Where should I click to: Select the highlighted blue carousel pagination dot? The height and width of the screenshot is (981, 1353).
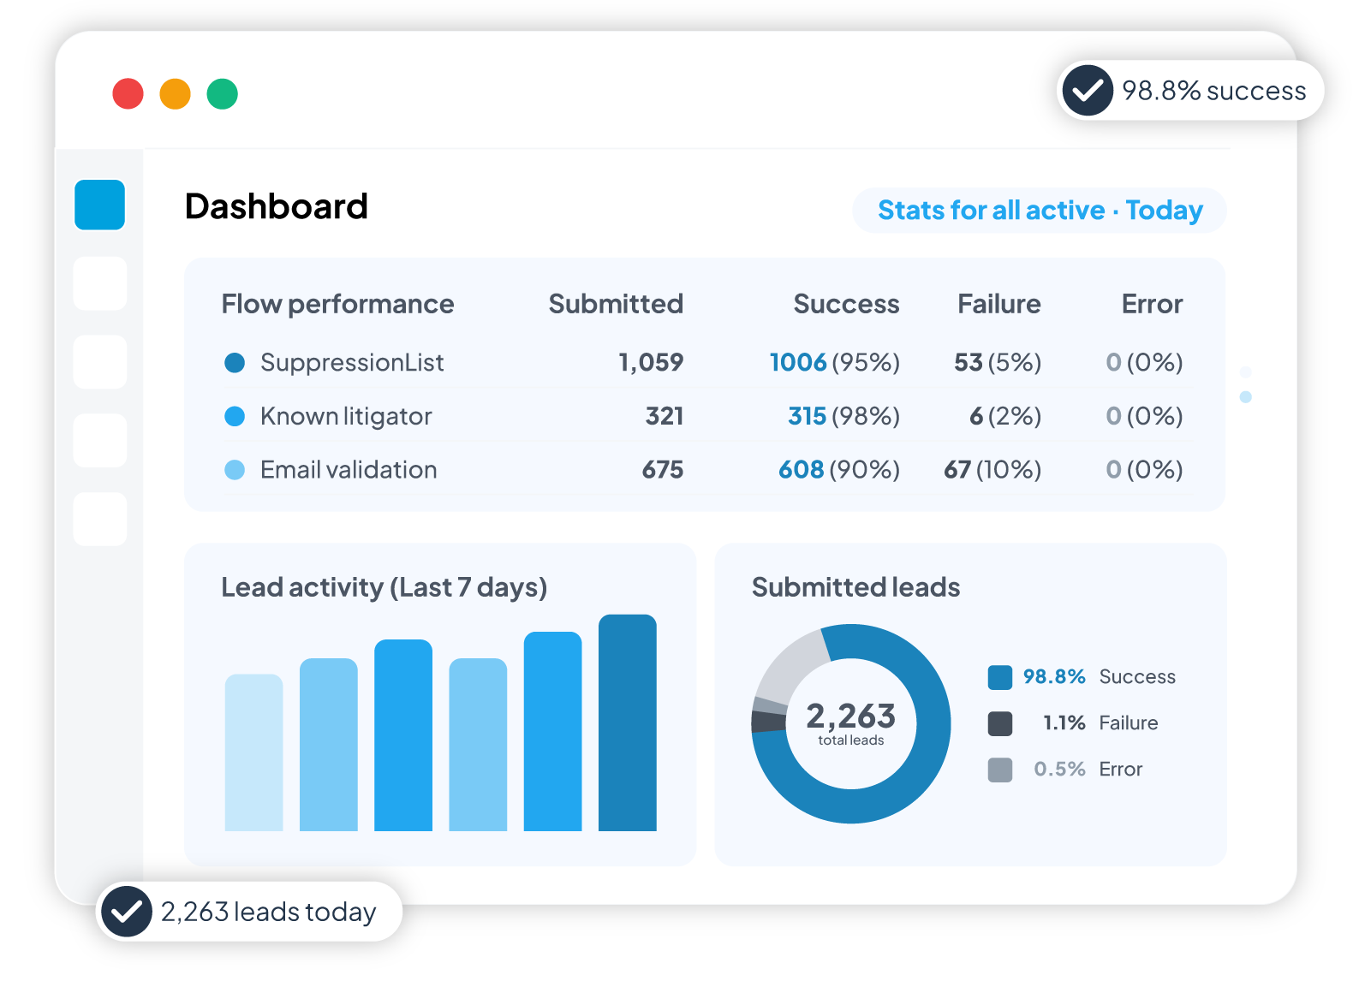point(1245,397)
